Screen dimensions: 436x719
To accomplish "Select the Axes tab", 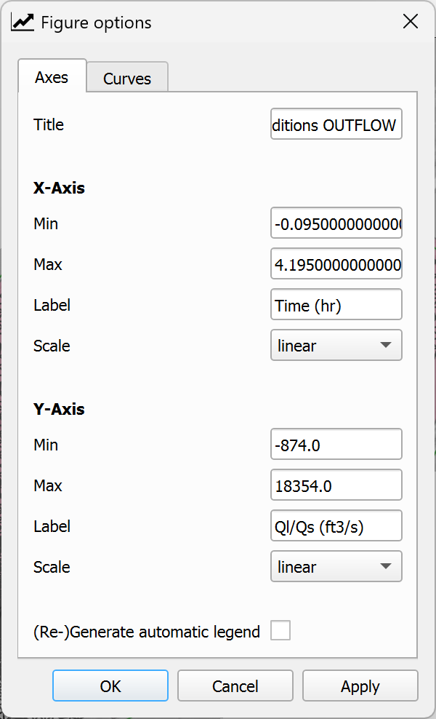I will (x=52, y=77).
